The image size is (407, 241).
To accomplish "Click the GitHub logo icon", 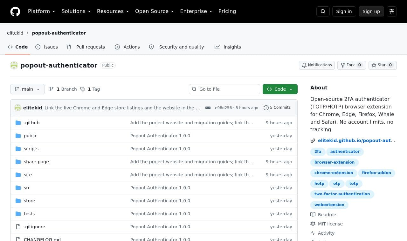I will tap(15, 11).
